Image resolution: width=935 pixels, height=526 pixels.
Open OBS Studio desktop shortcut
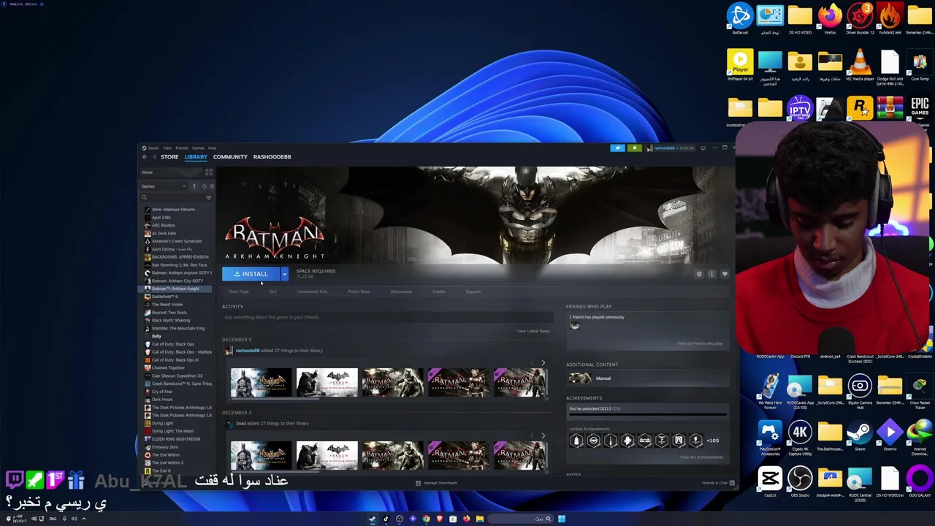(800, 482)
